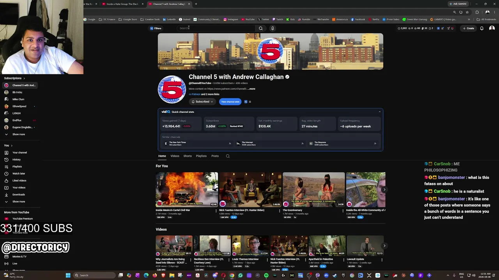Open a new browser tab
499x280 pixels.
pyautogui.click(x=196, y=4)
